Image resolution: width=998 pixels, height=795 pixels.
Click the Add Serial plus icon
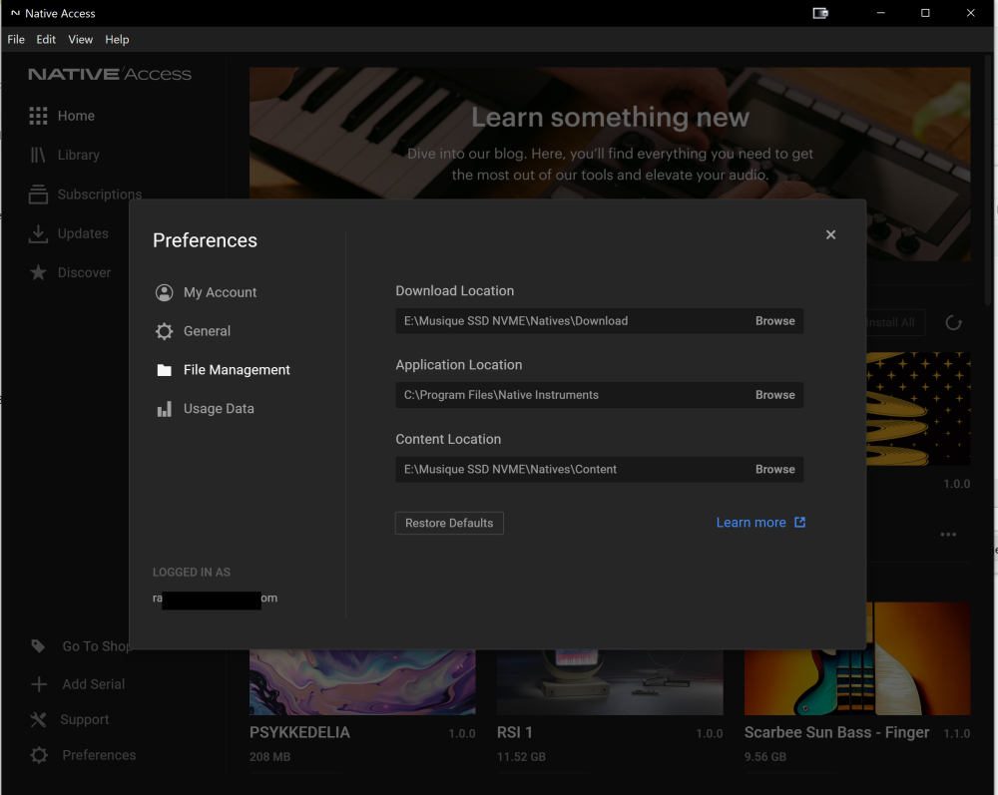(x=39, y=684)
